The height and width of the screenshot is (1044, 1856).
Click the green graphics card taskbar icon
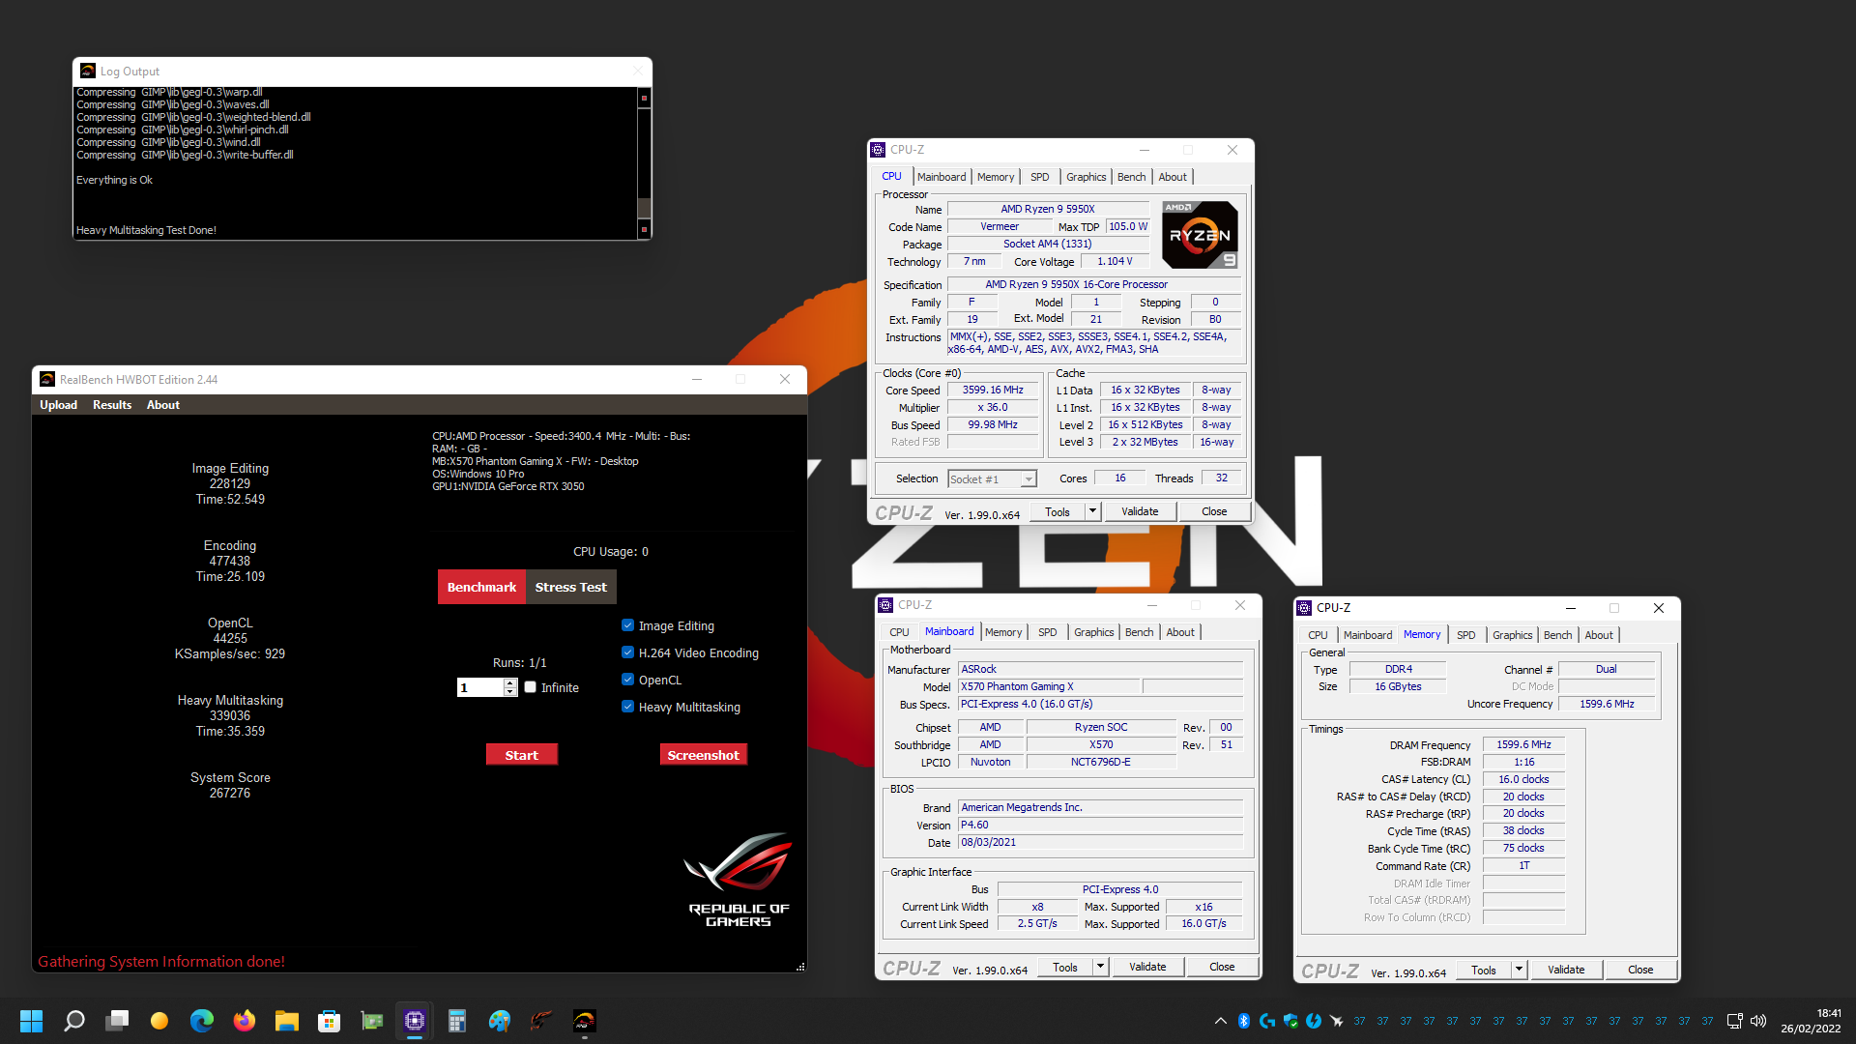372,1021
